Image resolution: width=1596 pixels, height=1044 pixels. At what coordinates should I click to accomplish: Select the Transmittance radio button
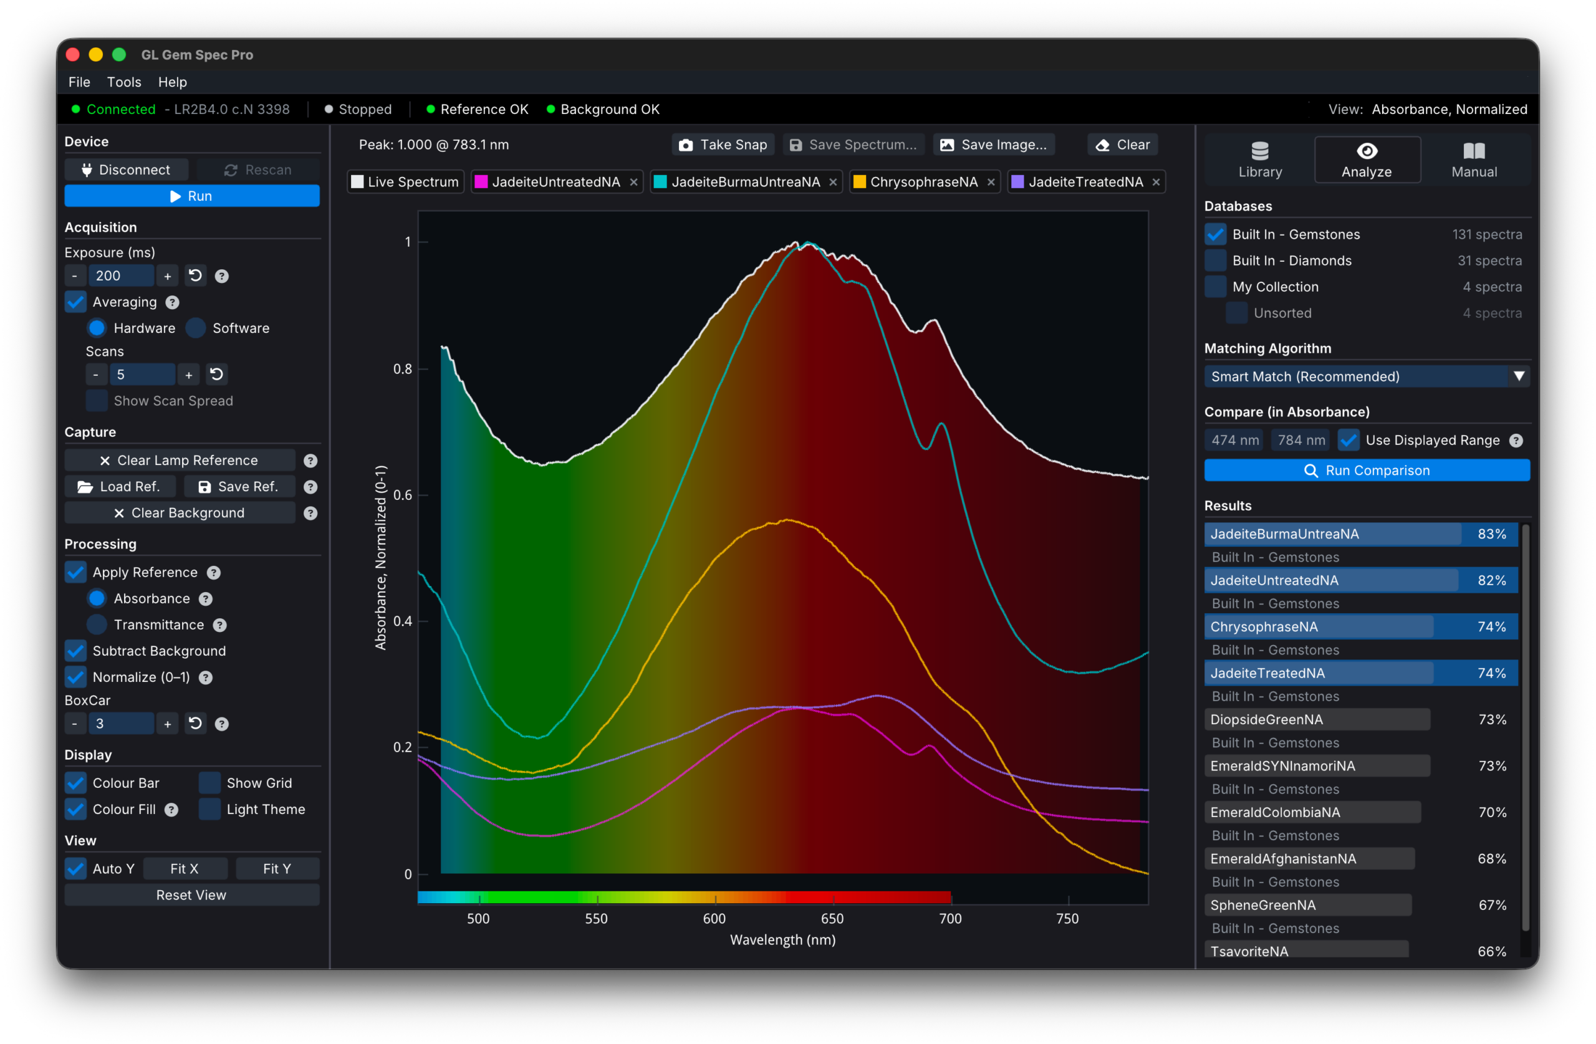point(97,625)
